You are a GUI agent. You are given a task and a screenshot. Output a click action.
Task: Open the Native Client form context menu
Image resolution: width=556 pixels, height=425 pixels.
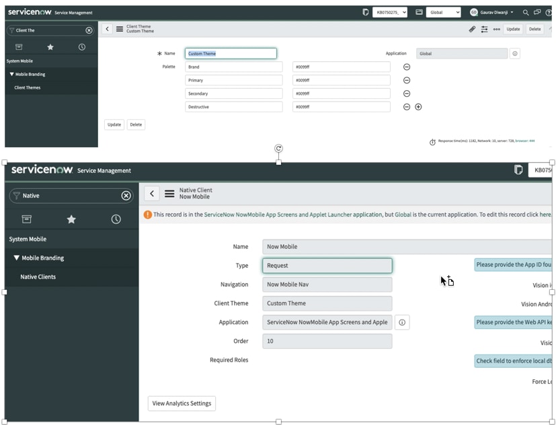coord(169,194)
